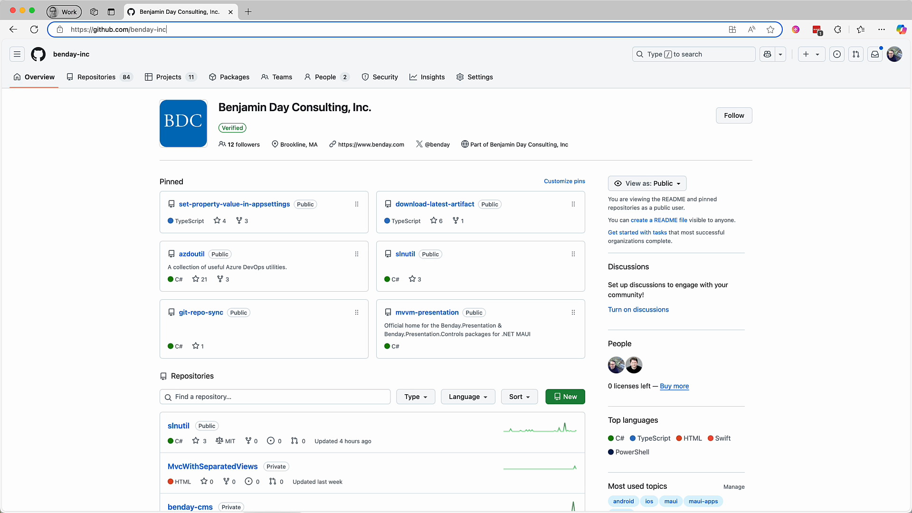Click Manage most used topics
This screenshot has width=912, height=513.
coord(734,487)
